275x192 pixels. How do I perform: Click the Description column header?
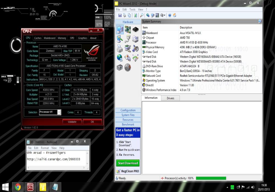(220, 27)
